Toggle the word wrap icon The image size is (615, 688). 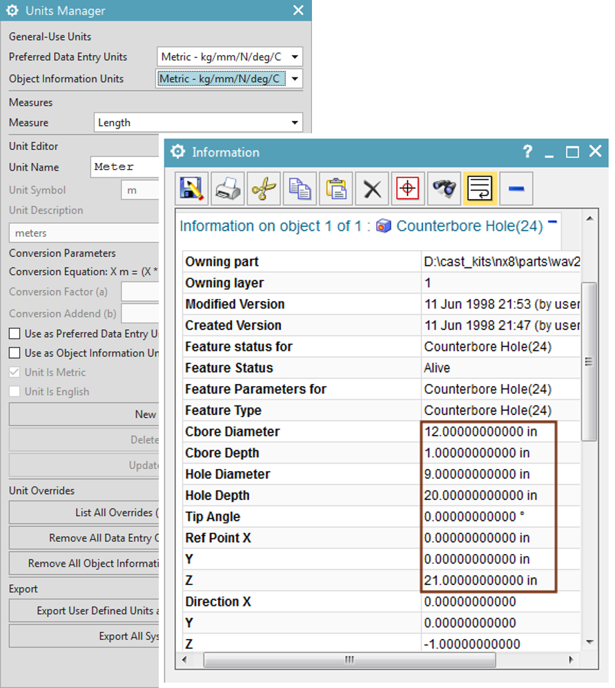coord(480,189)
